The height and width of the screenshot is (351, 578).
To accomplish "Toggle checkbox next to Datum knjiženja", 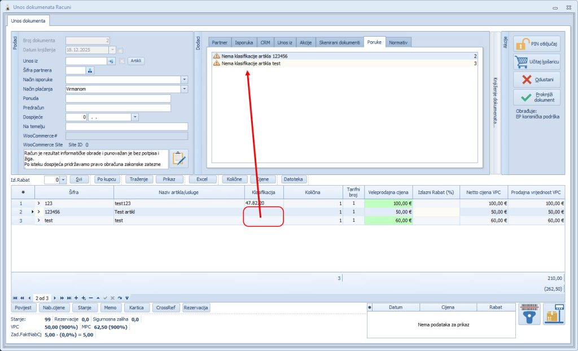I will (x=120, y=50).
